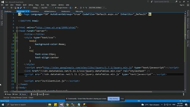Open the Analyze menu
The width and height of the screenshot is (190, 107).
coord(53,5)
